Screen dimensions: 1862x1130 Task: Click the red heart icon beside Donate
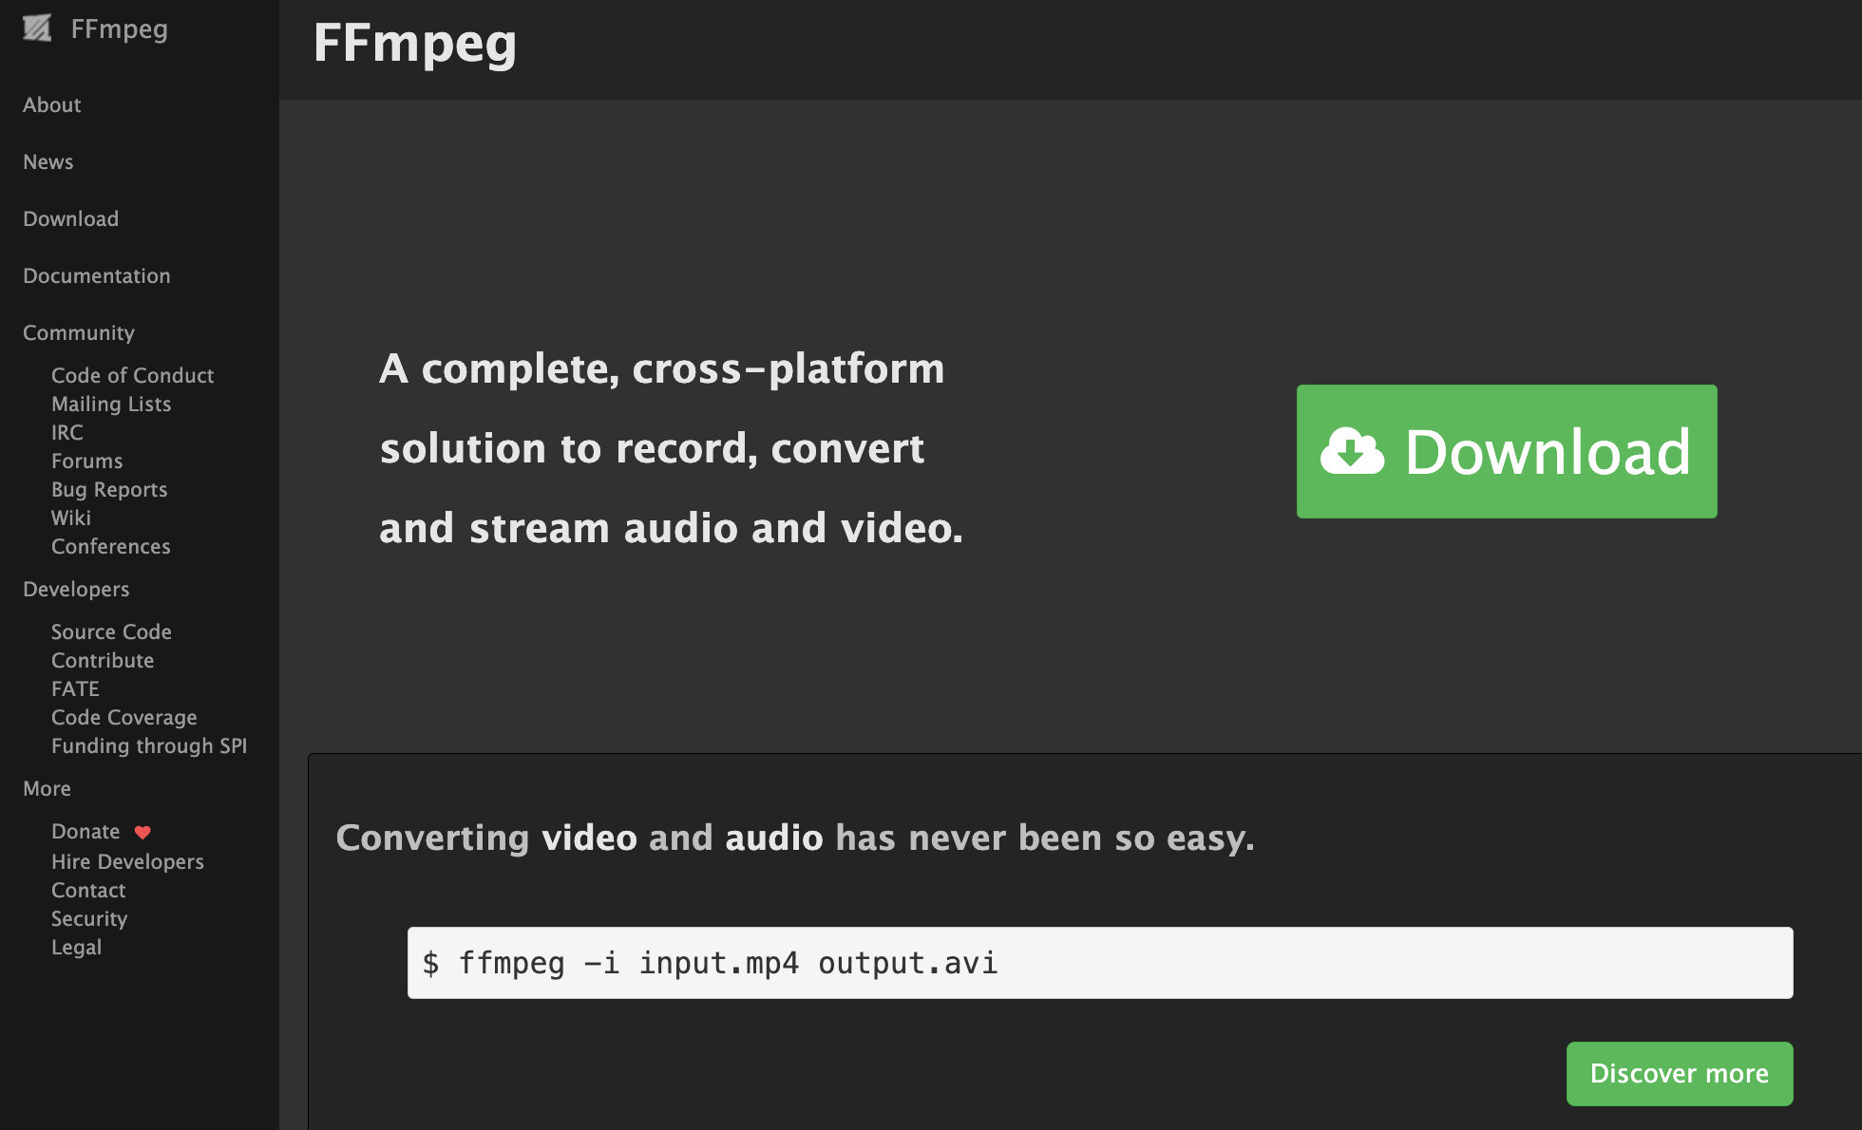coord(142,832)
